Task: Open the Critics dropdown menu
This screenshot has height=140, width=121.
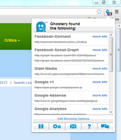Action: 12,40
